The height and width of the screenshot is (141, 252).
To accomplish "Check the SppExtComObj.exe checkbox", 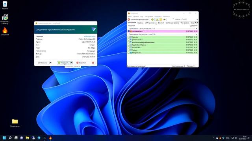I will [x=129, y=45].
